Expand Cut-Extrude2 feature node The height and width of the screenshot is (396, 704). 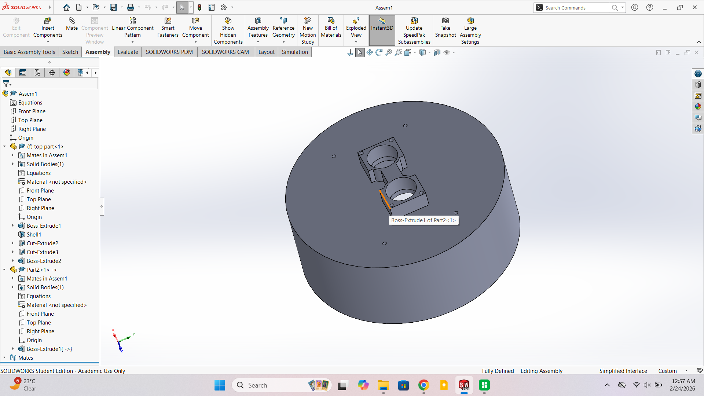[x=13, y=243]
